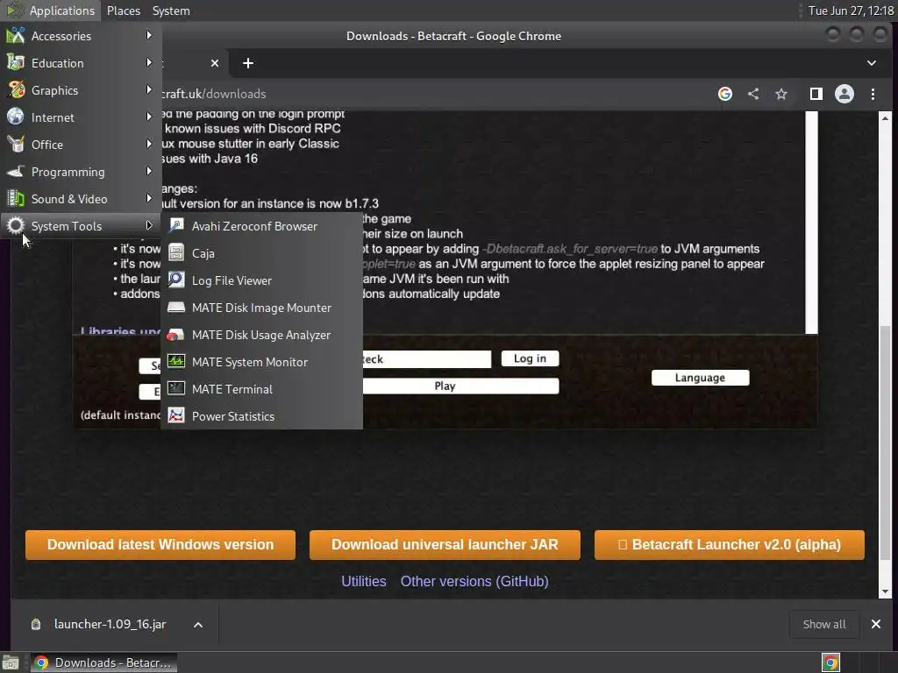
Task: Open the Office menu category
Action: point(81,145)
